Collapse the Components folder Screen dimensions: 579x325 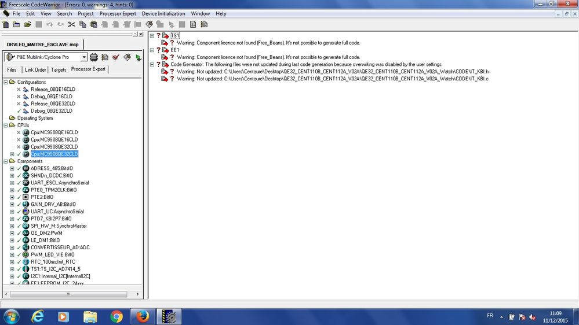[6, 161]
